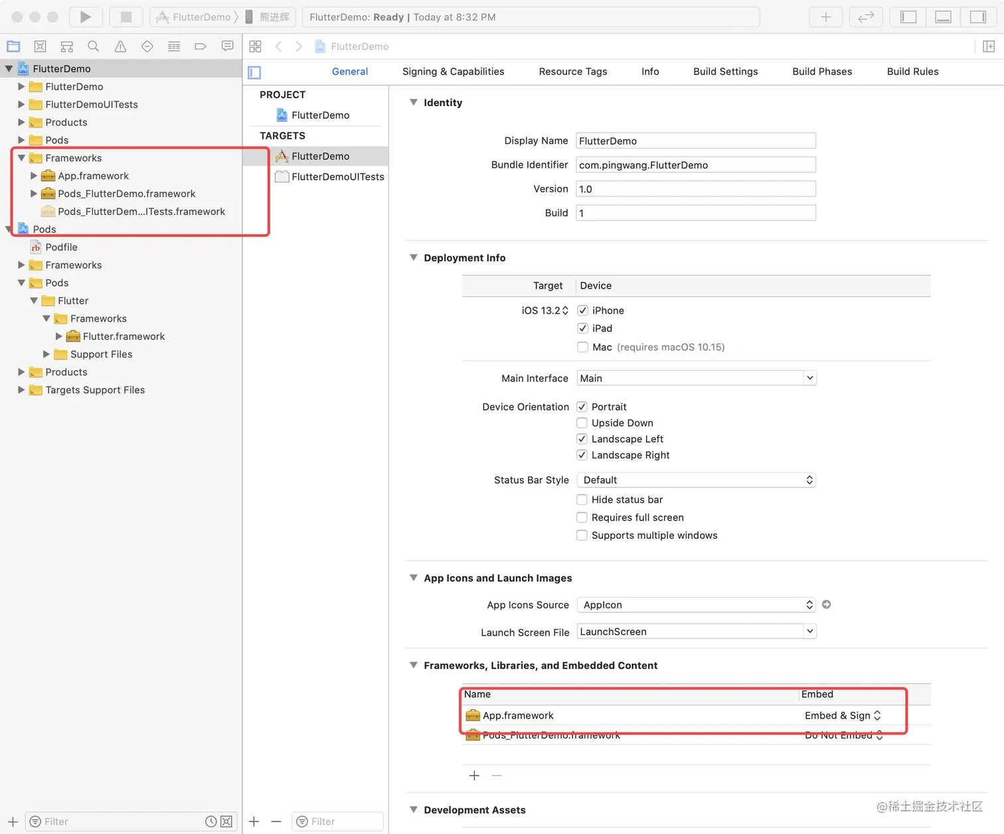Viewport: 1004px width, 834px height.
Task: Click the code review arrows toolbar button
Action: [866, 17]
